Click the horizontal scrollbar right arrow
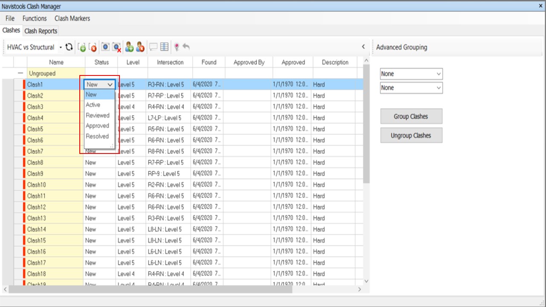Image resolution: width=546 pixels, height=307 pixels. (x=359, y=289)
